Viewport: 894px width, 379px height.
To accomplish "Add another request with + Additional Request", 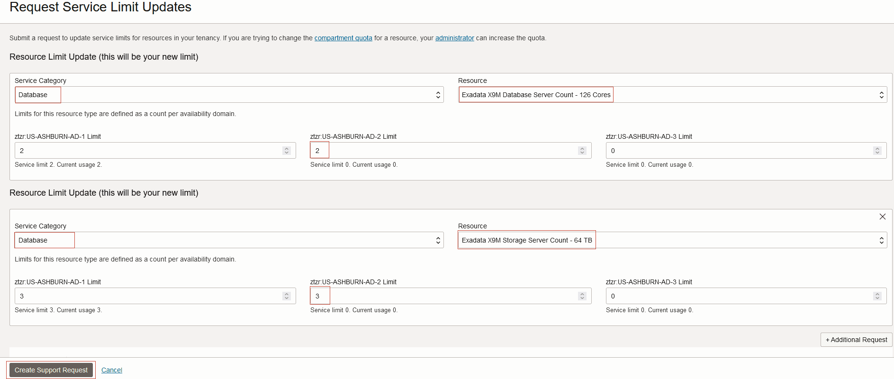I will click(857, 340).
